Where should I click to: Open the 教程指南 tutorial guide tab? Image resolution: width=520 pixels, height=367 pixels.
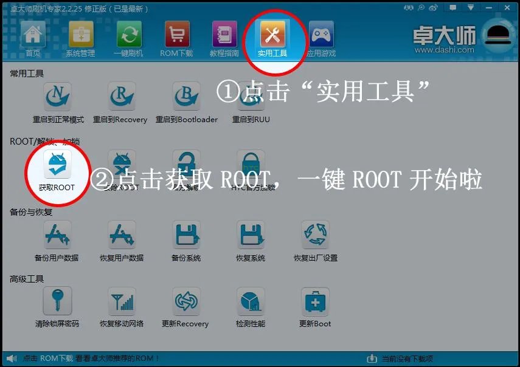click(x=223, y=38)
